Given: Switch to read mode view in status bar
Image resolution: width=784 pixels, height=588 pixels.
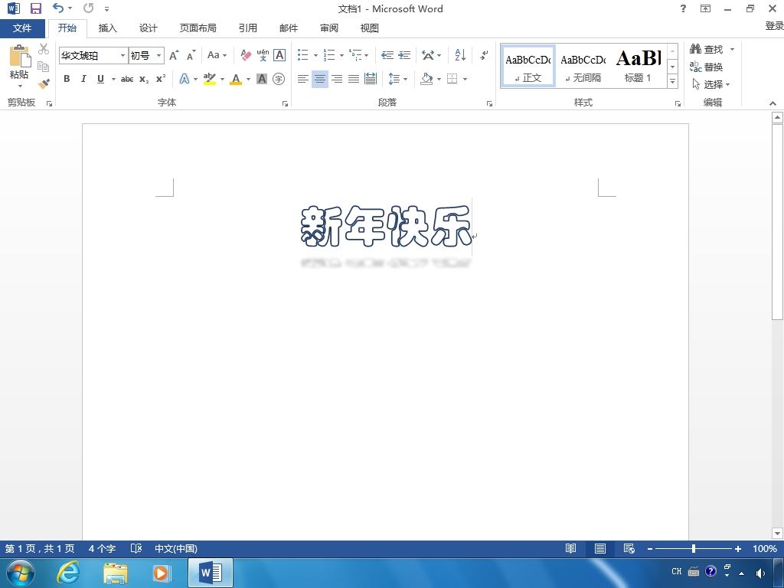Looking at the screenshot, I should (x=570, y=548).
